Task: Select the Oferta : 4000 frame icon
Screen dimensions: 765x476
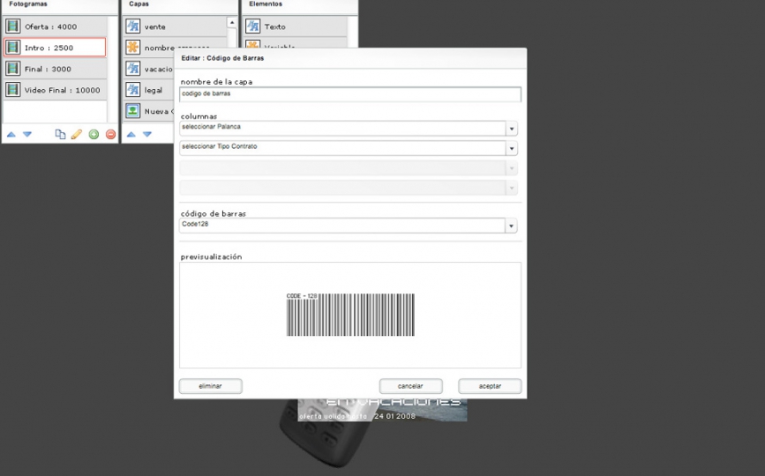Action: 13,26
